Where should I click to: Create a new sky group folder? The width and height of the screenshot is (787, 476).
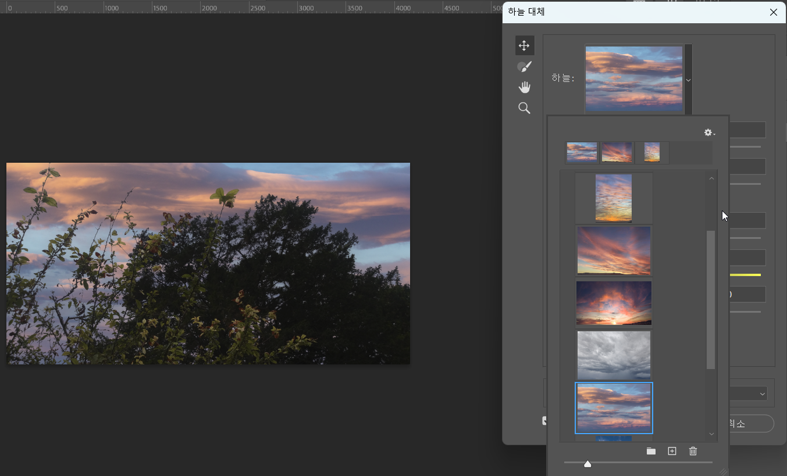[651, 452]
